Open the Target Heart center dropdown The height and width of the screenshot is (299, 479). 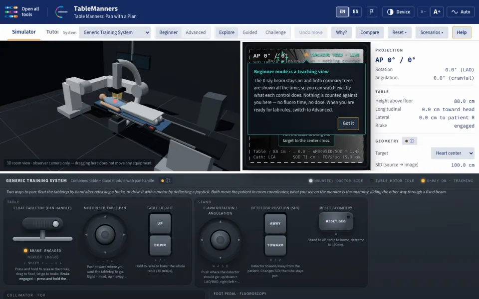pyautogui.click(x=453, y=153)
